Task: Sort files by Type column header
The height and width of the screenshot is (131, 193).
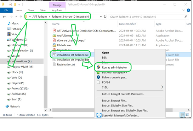Action: [x=159, y=24]
